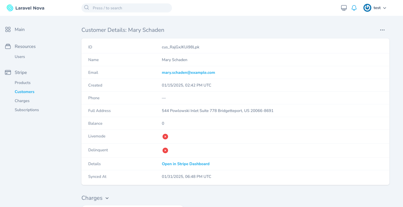Click the Laravel Nova logo icon
This screenshot has width=403, height=207.
[x=10, y=8]
